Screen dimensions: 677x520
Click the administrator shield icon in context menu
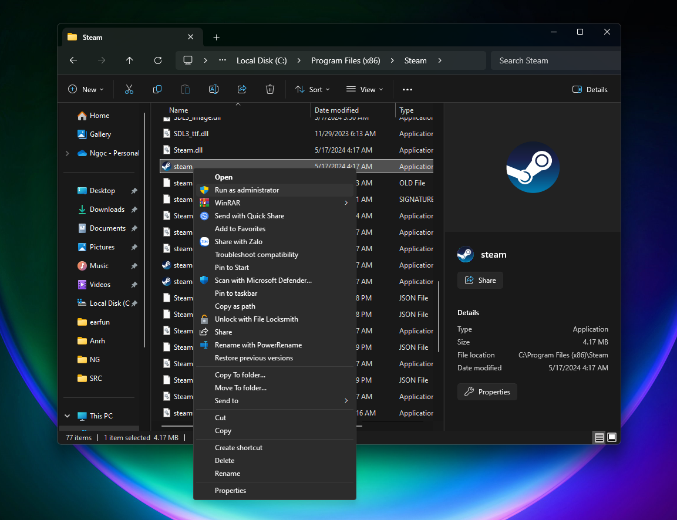(x=204, y=190)
